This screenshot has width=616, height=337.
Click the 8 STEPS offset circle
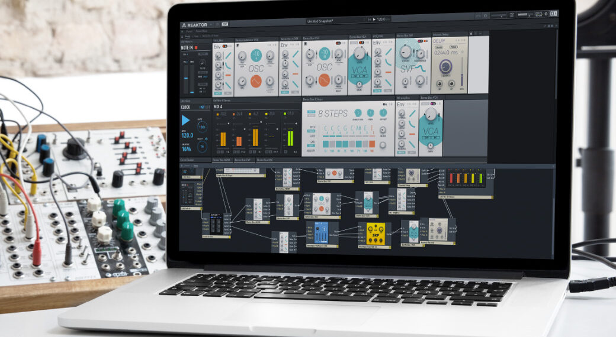click(383, 113)
